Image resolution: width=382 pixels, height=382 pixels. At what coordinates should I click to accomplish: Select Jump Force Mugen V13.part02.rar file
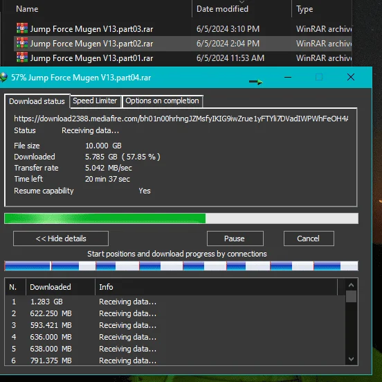click(x=91, y=44)
